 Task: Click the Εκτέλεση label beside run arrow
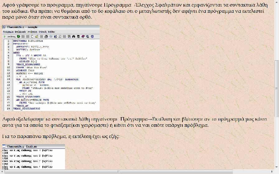pos(12,37)
